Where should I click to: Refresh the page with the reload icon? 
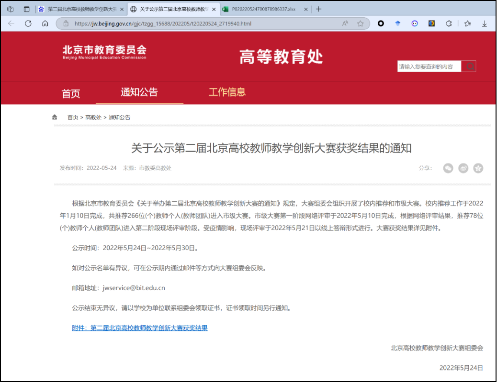(x=28, y=23)
